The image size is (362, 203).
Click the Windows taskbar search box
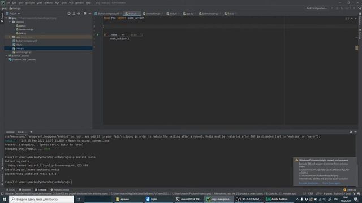[41, 199]
